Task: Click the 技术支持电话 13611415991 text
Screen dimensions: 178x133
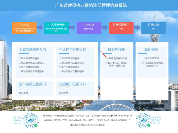Action: [x=82, y=120]
